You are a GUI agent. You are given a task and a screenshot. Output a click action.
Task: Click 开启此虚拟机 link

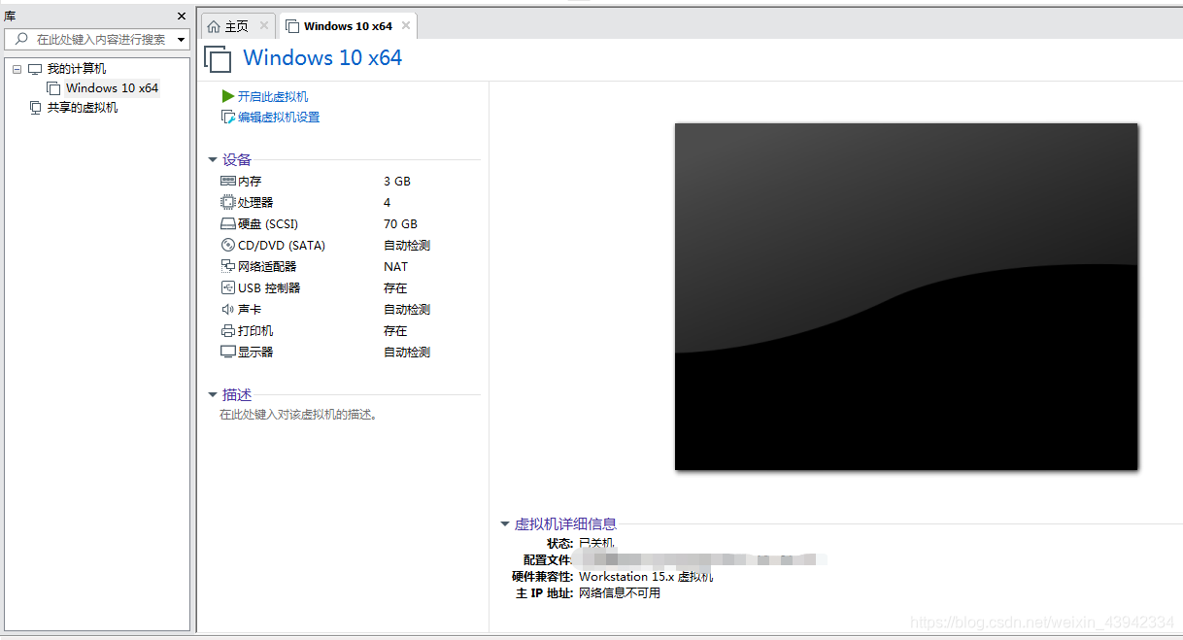tap(273, 97)
